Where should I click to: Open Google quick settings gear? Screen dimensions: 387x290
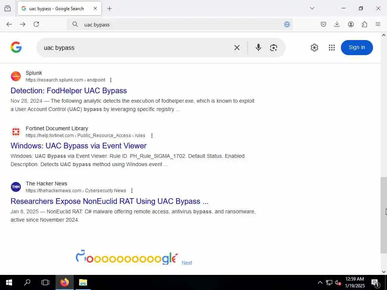click(x=314, y=48)
